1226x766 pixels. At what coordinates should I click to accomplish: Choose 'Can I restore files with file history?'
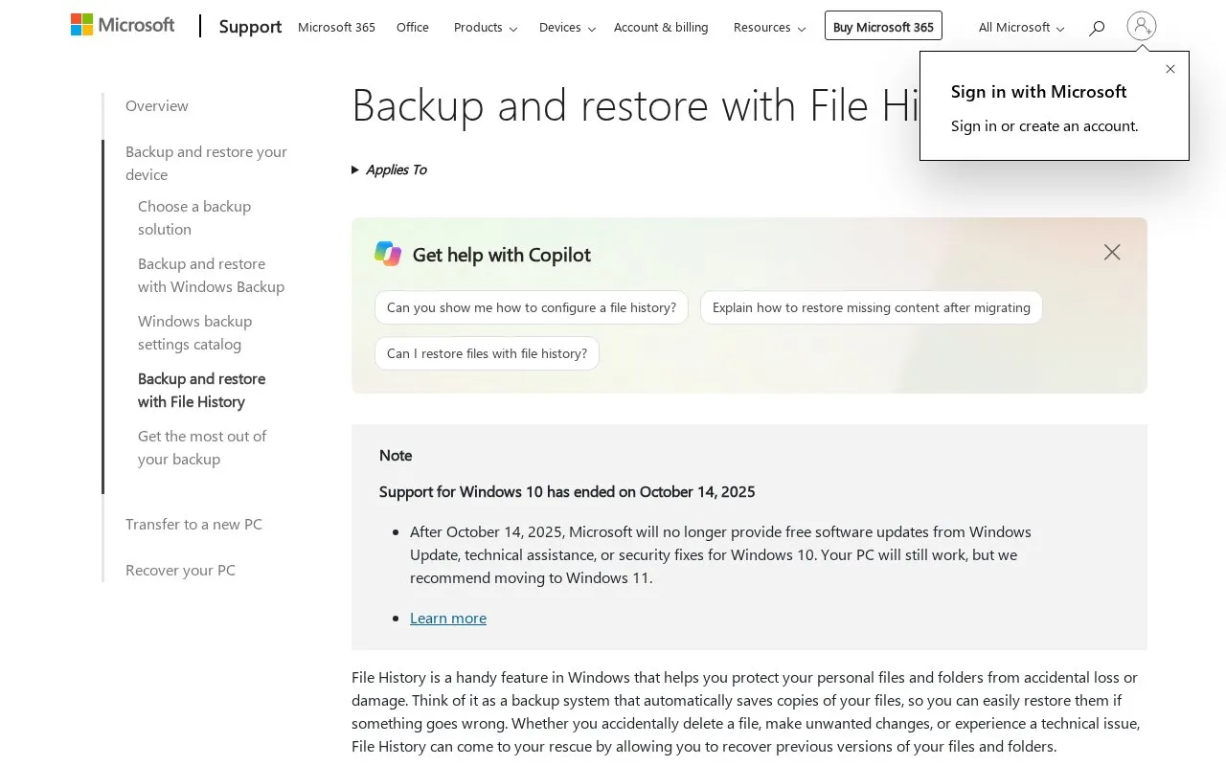pos(487,353)
